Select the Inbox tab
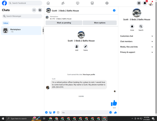157x121 pixels. [6, 23]
